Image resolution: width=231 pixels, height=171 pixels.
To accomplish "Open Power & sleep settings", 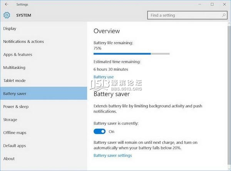I will click(x=16, y=107).
